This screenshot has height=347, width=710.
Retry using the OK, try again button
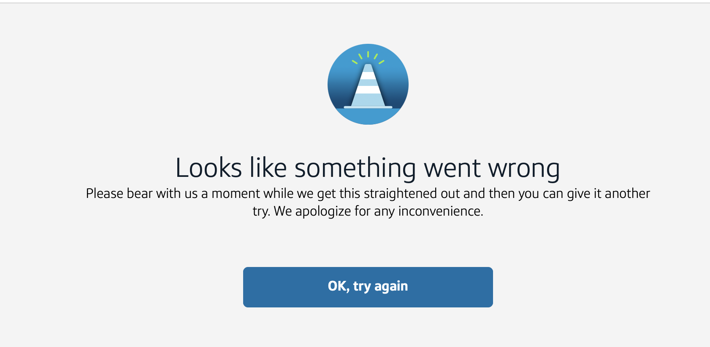coord(368,287)
